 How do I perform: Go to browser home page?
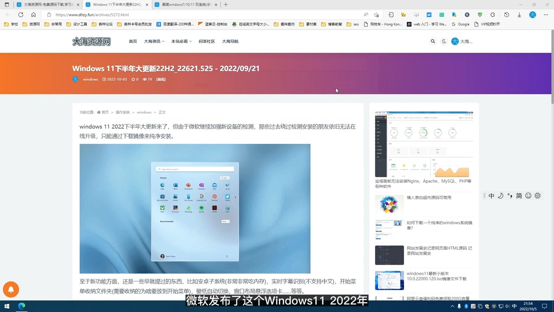(33, 15)
